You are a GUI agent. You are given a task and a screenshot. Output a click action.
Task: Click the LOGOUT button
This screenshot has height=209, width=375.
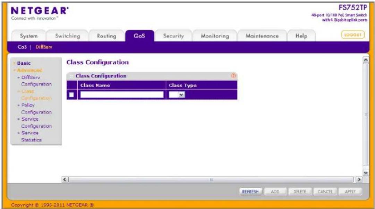(x=353, y=35)
